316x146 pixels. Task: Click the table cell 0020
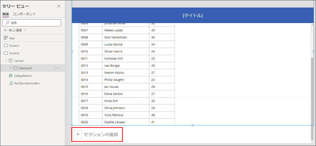[91, 122]
